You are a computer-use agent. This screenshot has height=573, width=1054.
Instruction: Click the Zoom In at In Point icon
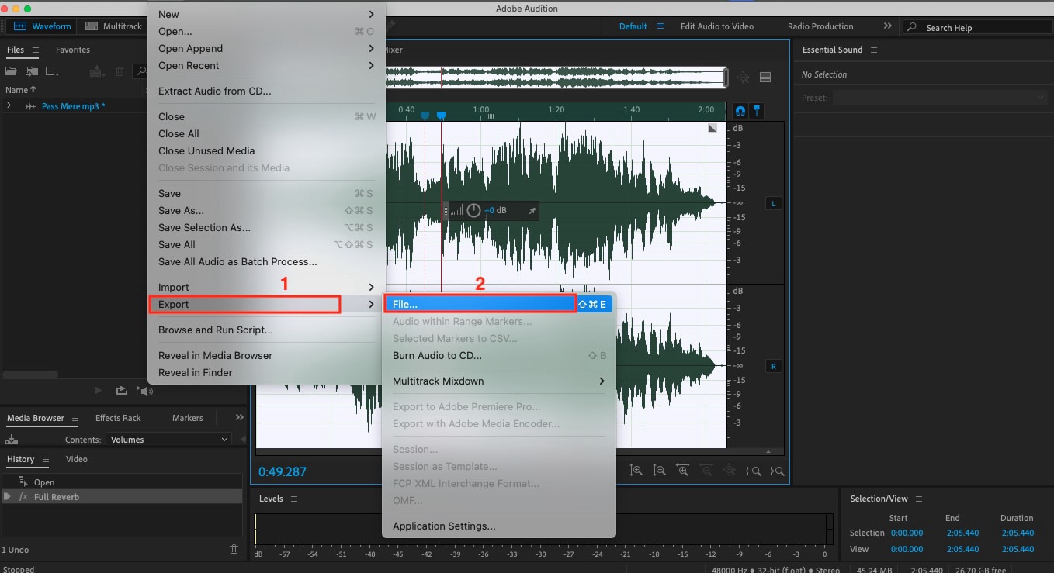click(x=754, y=471)
